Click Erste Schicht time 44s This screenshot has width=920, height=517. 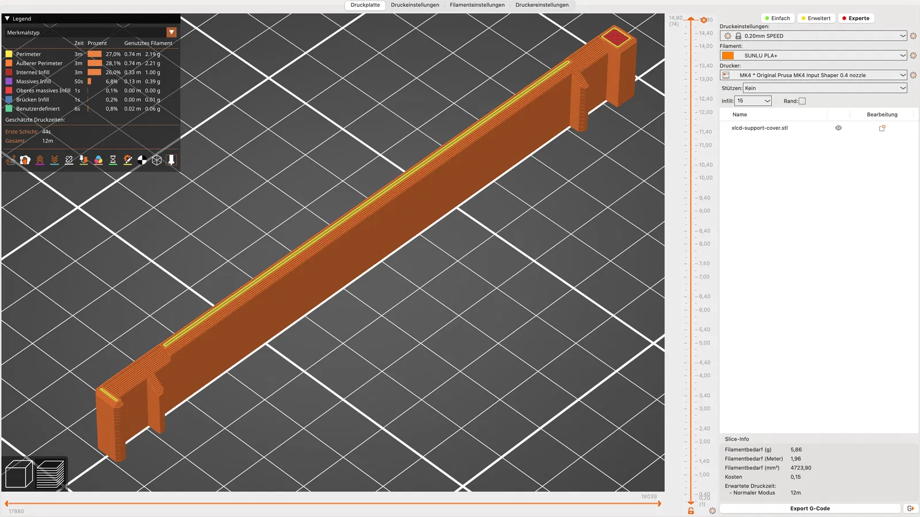[46, 132]
